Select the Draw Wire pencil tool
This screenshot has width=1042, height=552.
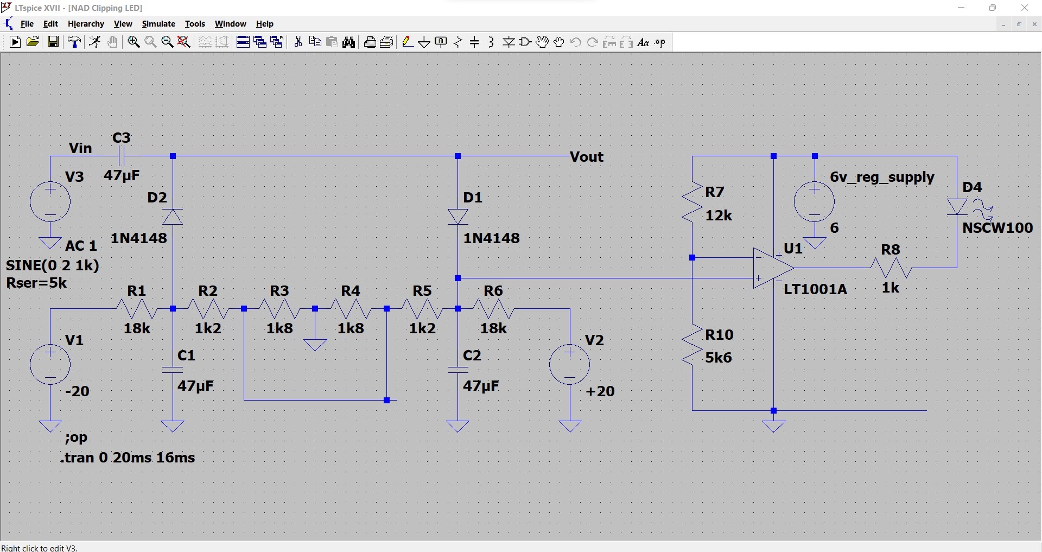(408, 42)
